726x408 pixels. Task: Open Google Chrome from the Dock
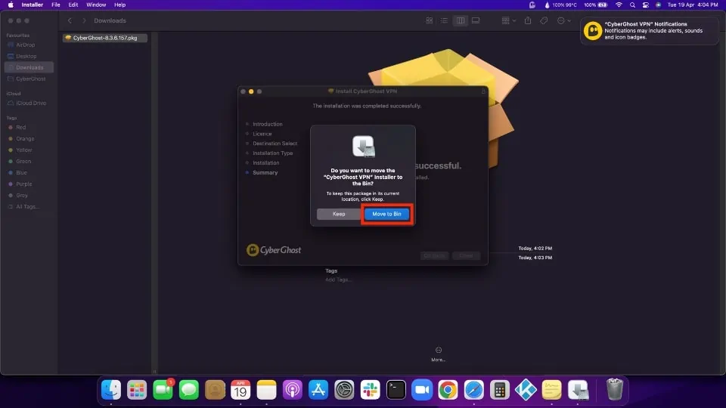(x=448, y=390)
